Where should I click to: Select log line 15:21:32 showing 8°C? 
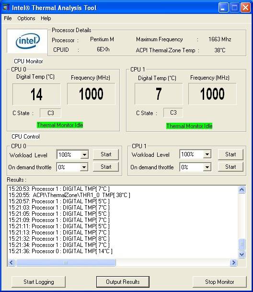coord(59,239)
